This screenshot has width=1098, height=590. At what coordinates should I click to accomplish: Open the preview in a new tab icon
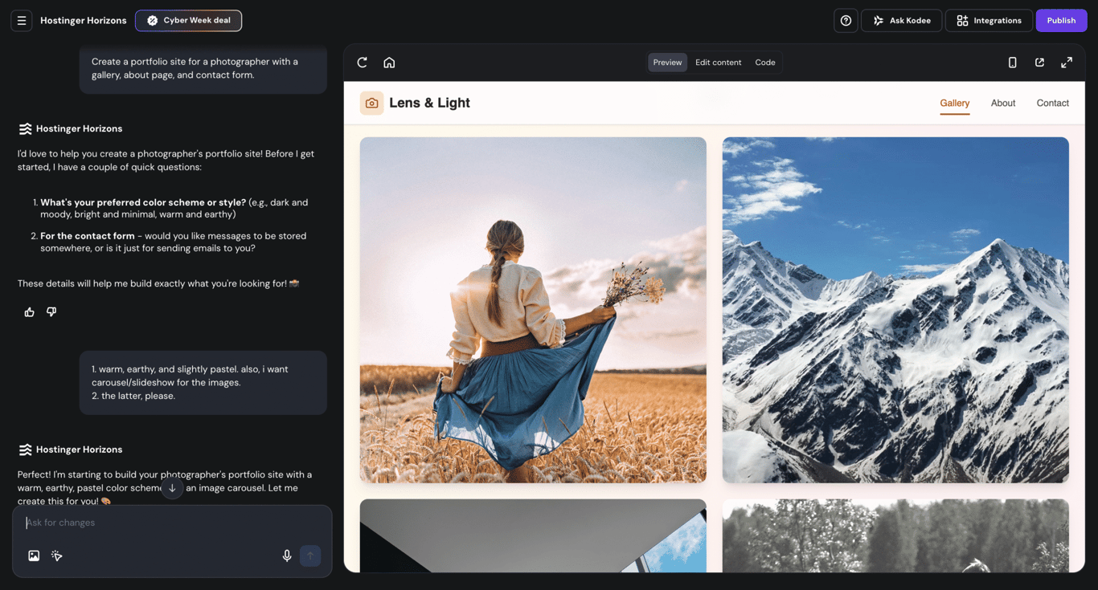(1039, 62)
